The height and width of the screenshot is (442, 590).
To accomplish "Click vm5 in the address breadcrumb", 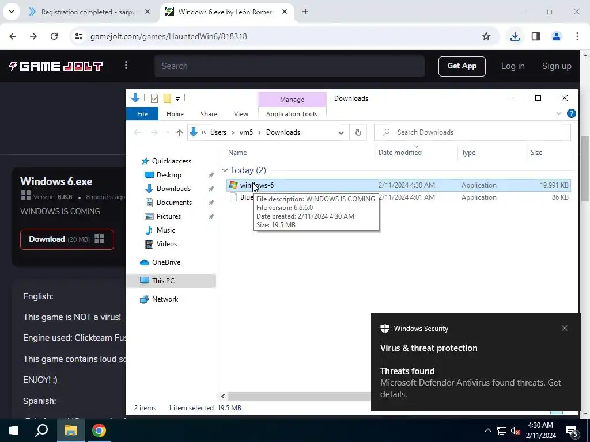I will [246, 133].
